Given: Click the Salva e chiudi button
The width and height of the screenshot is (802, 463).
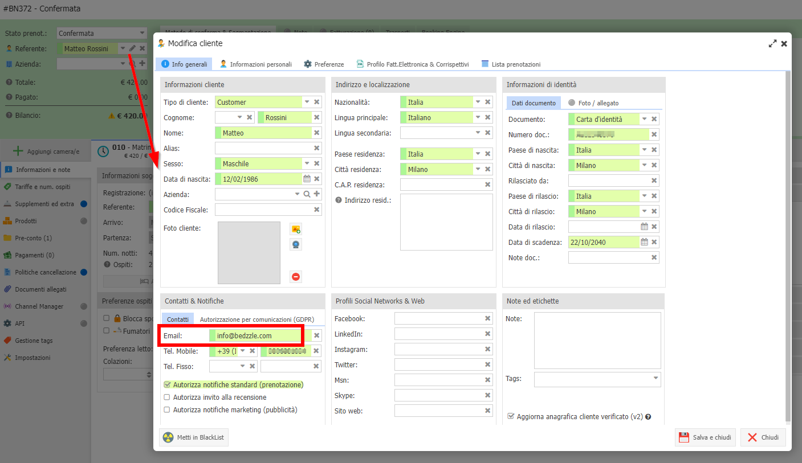Looking at the screenshot, I should pos(705,437).
